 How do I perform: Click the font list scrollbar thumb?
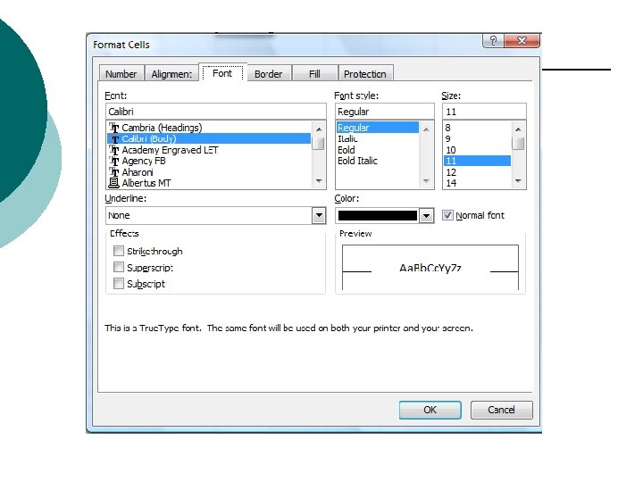point(318,144)
